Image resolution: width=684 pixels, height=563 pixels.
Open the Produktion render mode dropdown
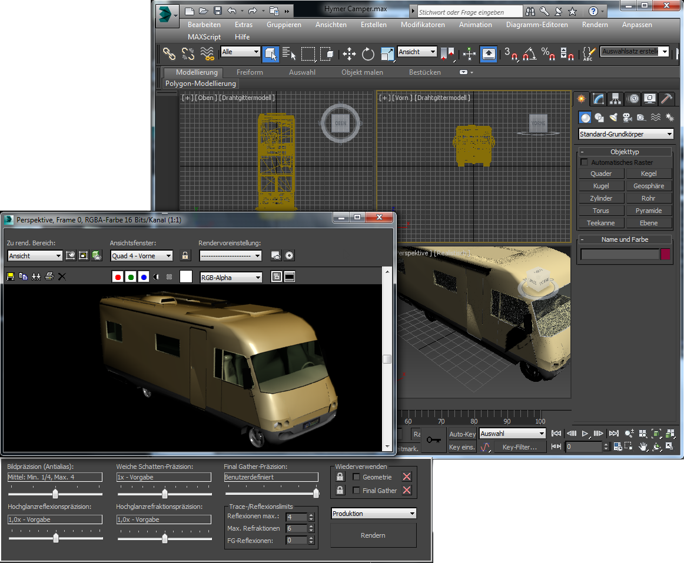coord(373,514)
